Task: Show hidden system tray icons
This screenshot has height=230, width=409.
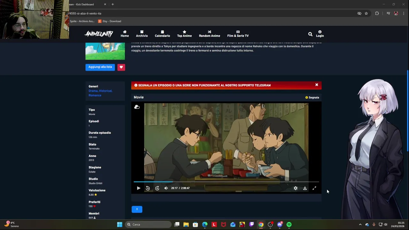Action: click(x=360, y=225)
